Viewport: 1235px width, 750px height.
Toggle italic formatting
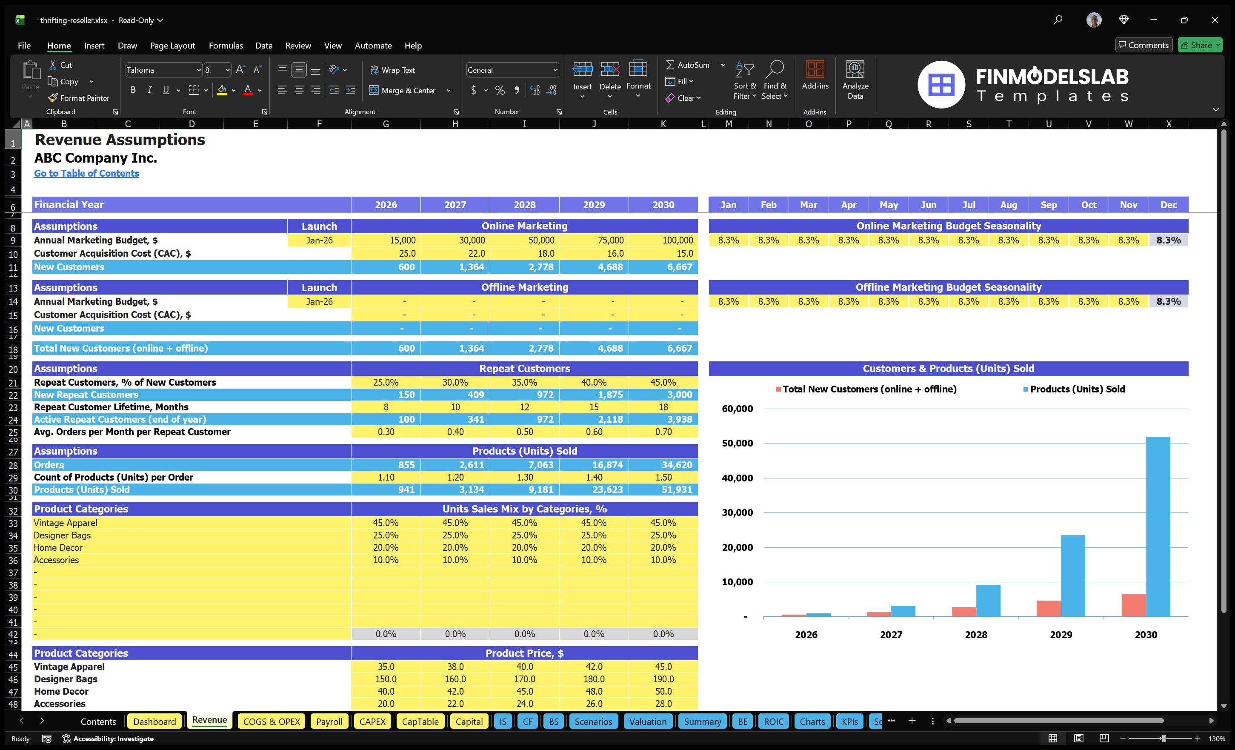[x=149, y=90]
